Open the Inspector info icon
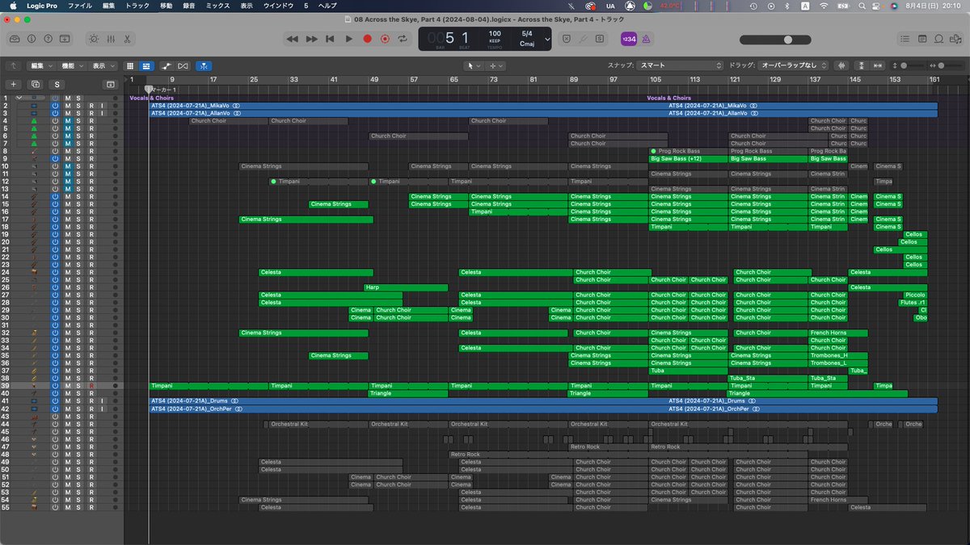 pyautogui.click(x=32, y=39)
